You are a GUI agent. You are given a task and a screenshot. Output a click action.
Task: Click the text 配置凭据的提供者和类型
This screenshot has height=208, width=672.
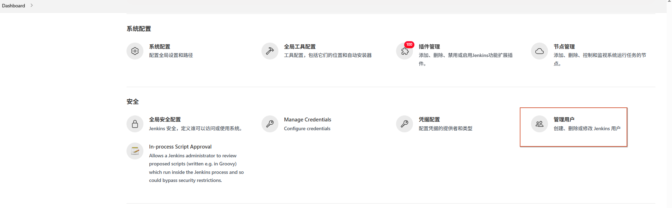click(x=445, y=128)
